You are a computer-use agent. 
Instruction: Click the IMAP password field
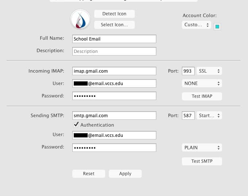[x=114, y=96]
